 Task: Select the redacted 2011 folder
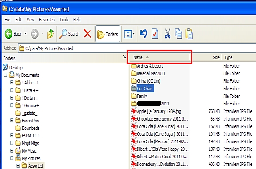tap(153, 104)
